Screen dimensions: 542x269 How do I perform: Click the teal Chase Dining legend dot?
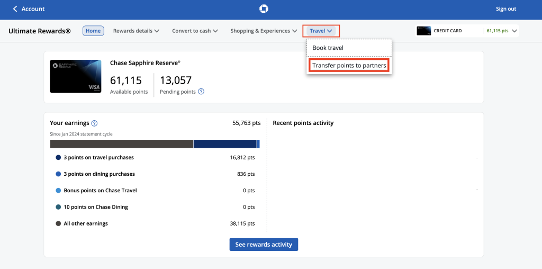coord(58,207)
